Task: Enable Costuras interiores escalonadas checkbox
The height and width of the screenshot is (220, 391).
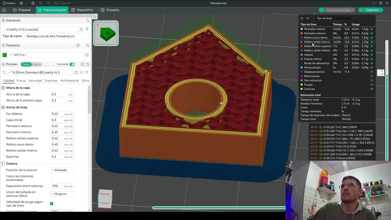Action: pos(52,178)
